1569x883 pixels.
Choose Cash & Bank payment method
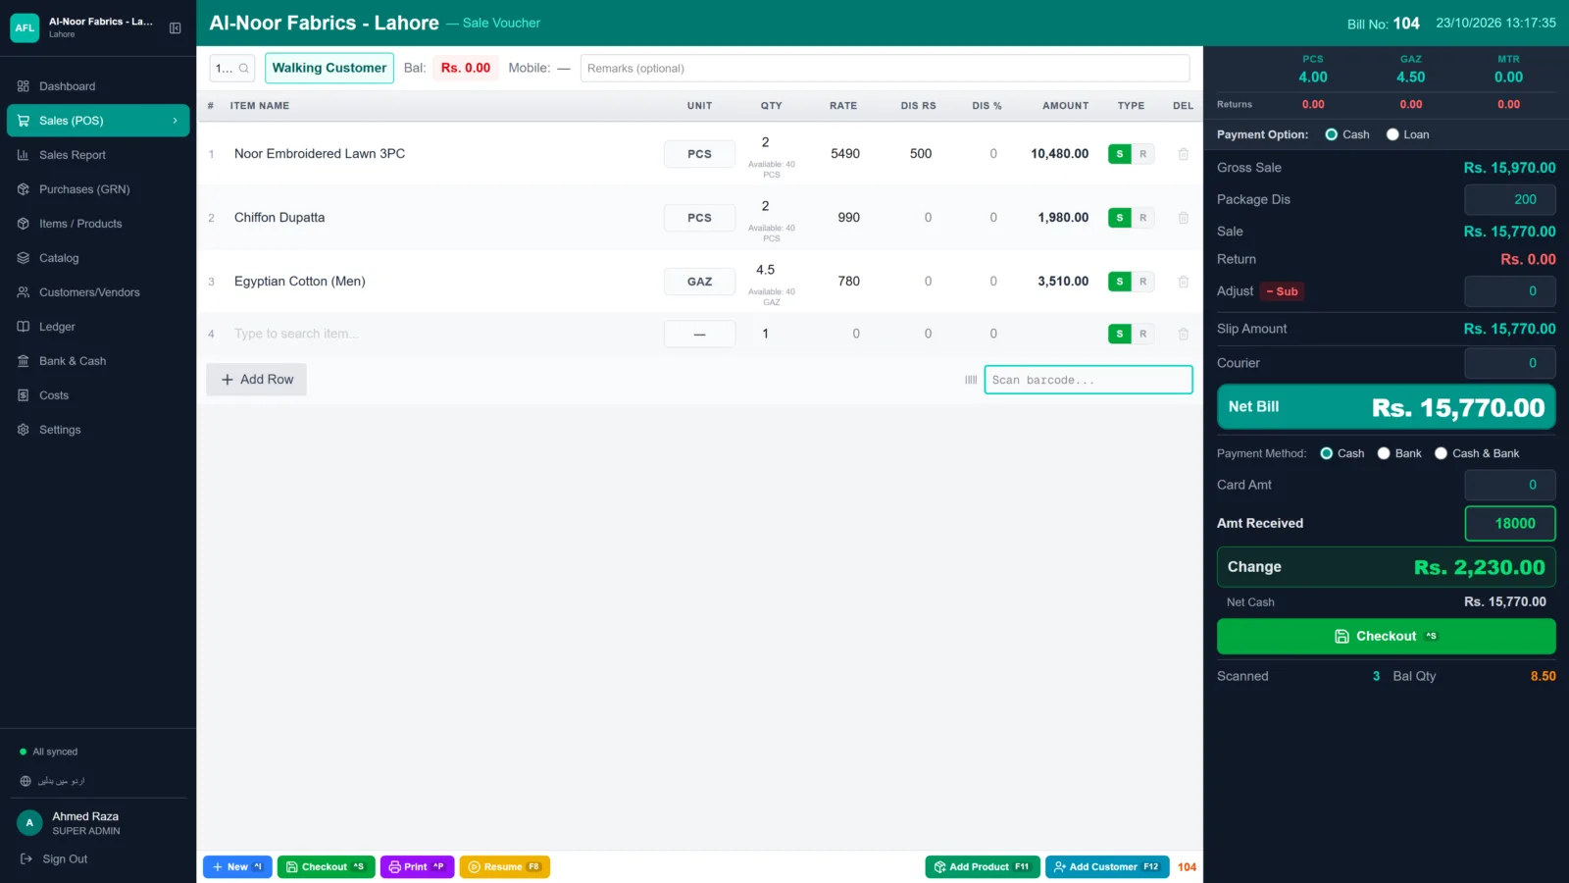pyautogui.click(x=1477, y=453)
